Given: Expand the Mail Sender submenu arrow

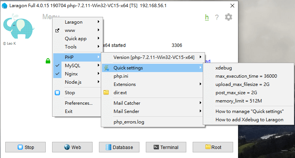Looking at the screenshot, I should pyautogui.click(x=201, y=111).
